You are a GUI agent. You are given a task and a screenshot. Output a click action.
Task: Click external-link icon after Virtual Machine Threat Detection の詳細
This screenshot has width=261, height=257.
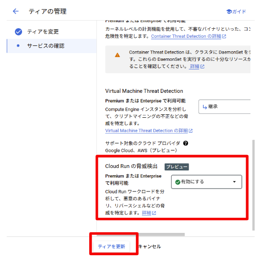click(190, 131)
